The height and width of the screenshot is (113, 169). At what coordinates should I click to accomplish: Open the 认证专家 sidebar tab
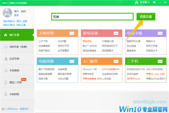tap(17, 58)
